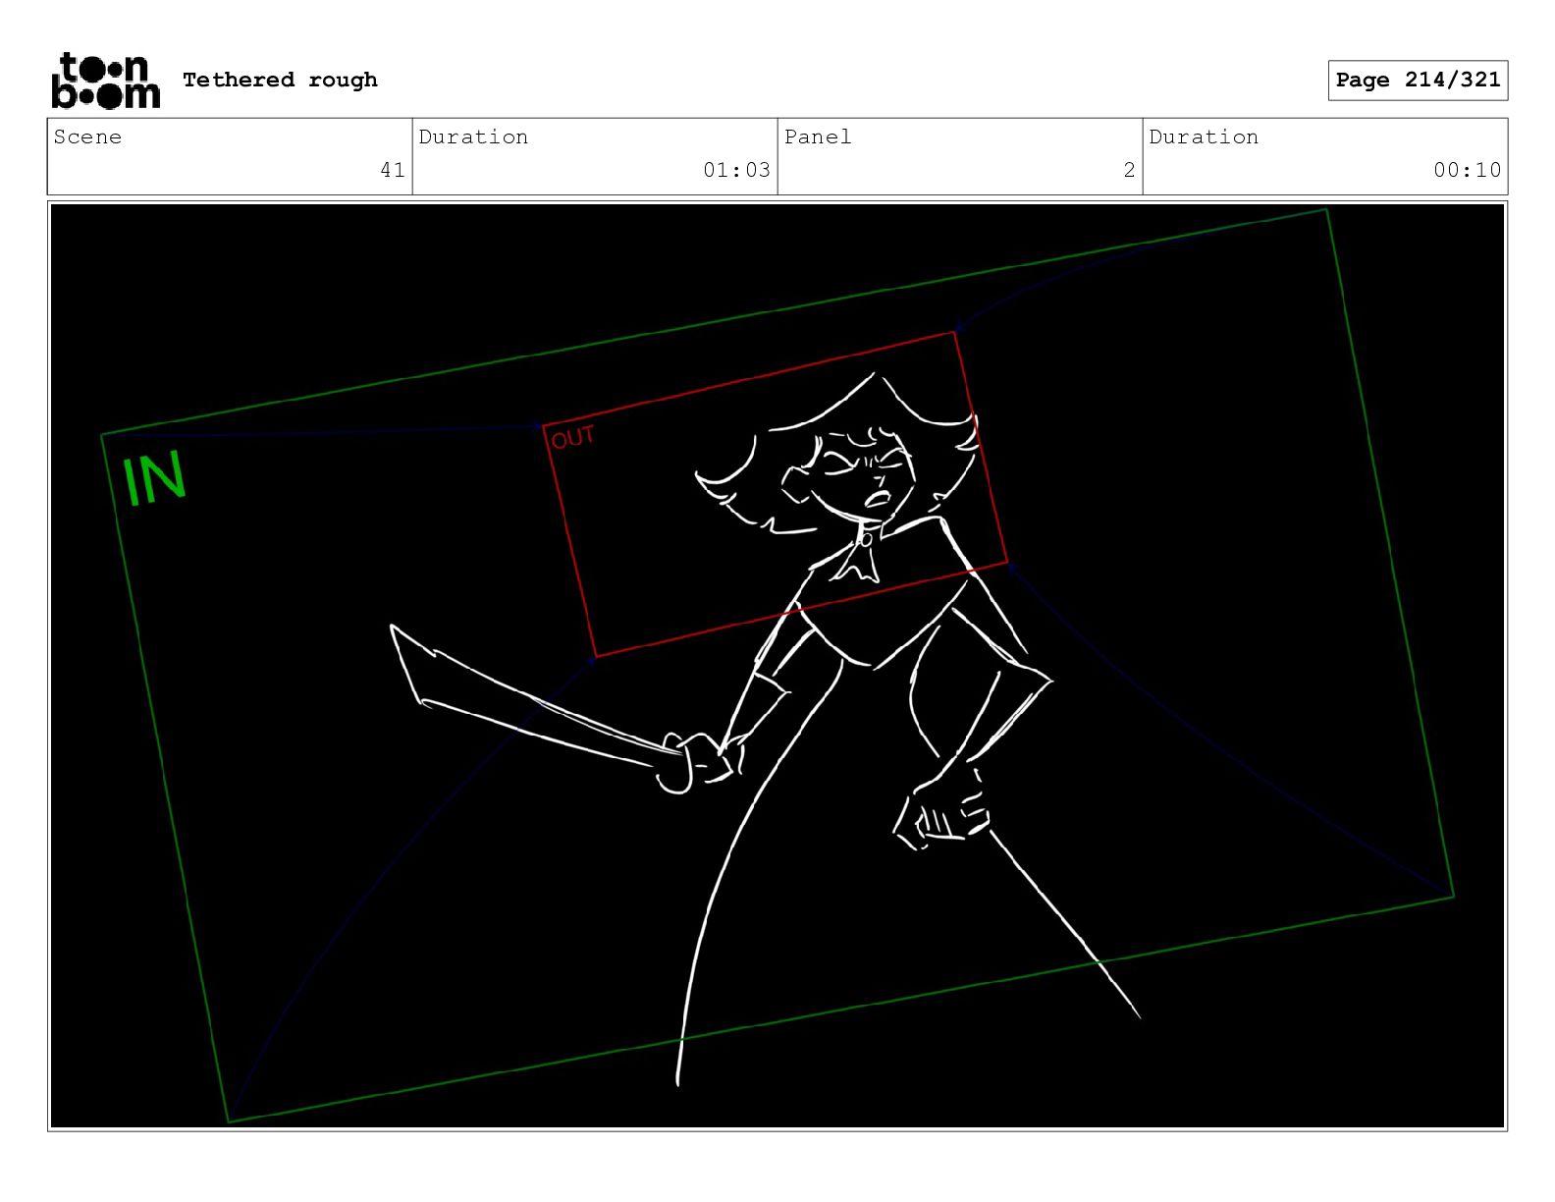Select the scene number '41'
Screen dimensions: 1555x1202
pyautogui.click(x=392, y=170)
